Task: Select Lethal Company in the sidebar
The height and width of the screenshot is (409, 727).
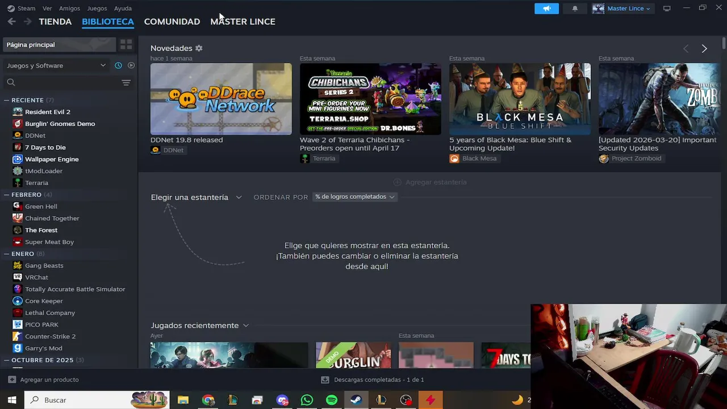Action: [50, 313]
